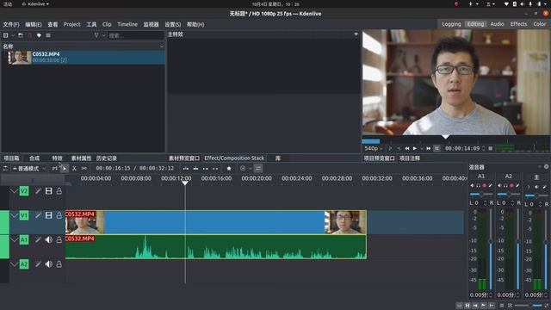This screenshot has height=310, width=551.
Task: Click the lift zone icon in timeline toolbar
Action: coord(215,169)
